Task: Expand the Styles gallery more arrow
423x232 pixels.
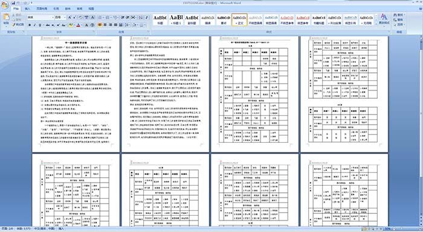Action: [376, 24]
